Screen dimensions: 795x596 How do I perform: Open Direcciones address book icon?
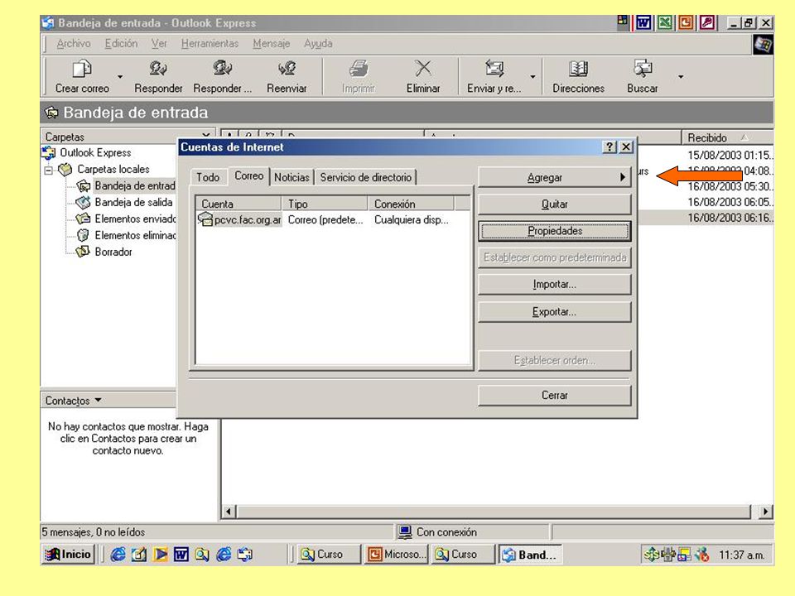click(578, 69)
